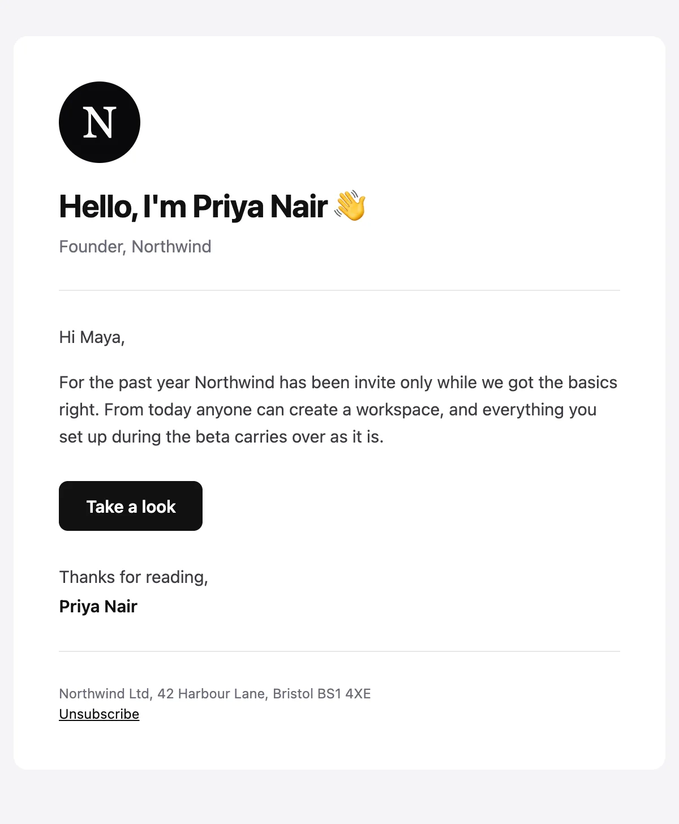
Task: Click the Hi Maya greeting line
Action: pyautogui.click(x=92, y=337)
